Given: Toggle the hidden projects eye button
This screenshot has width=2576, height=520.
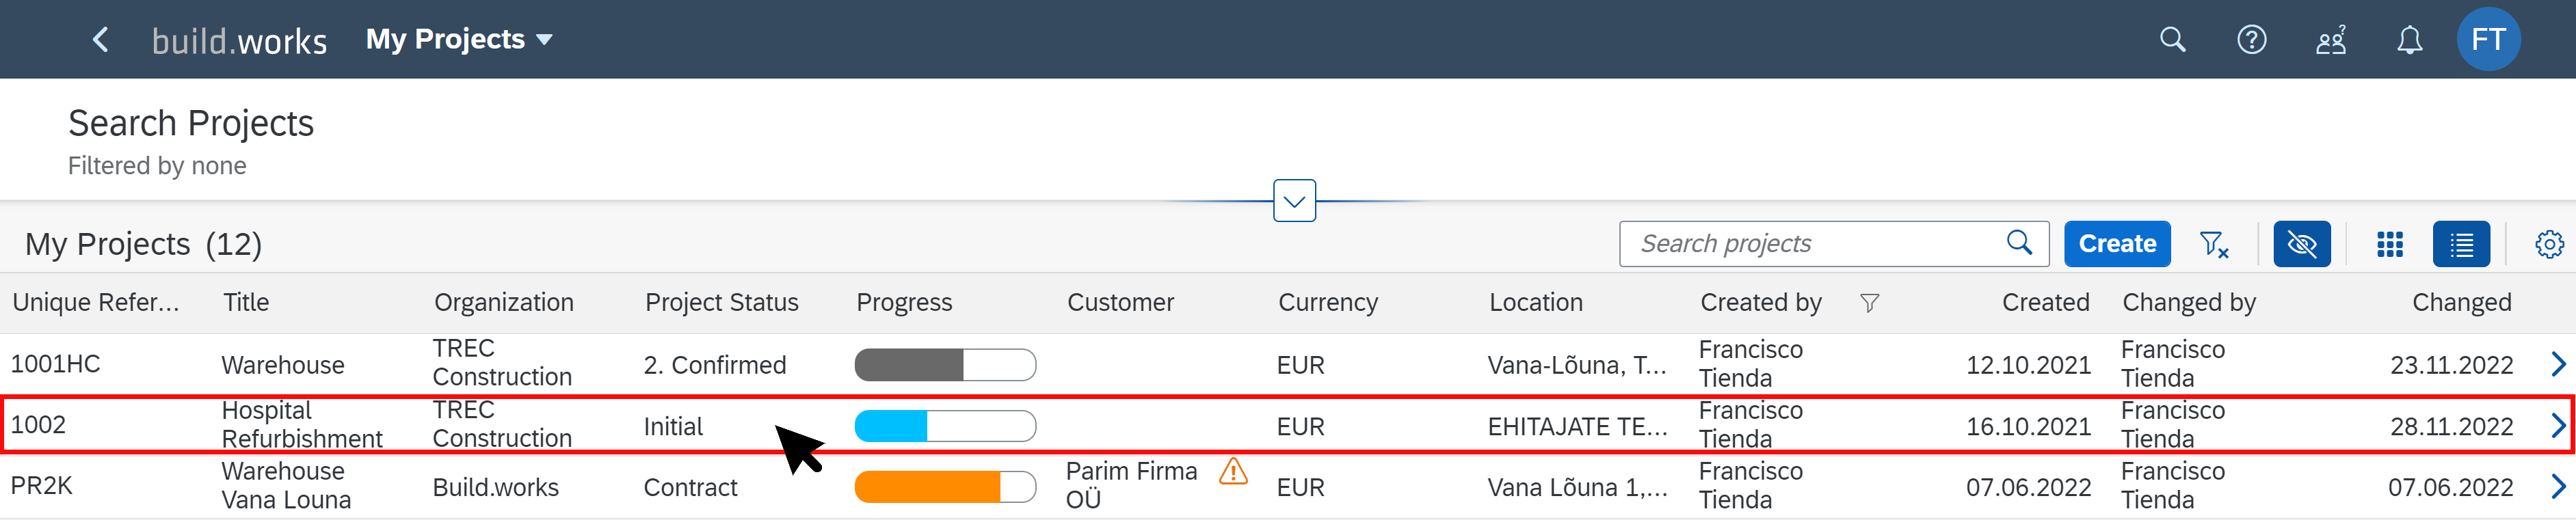Looking at the screenshot, I should point(2301,244).
